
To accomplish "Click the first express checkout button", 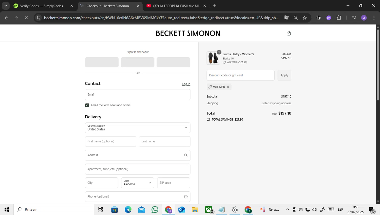I will pyautogui.click(x=102, y=62).
